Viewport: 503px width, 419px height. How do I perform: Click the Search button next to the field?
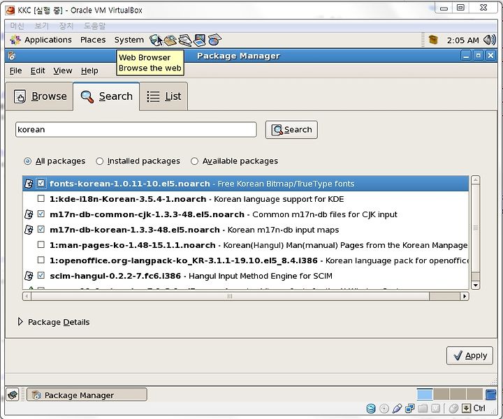point(291,129)
